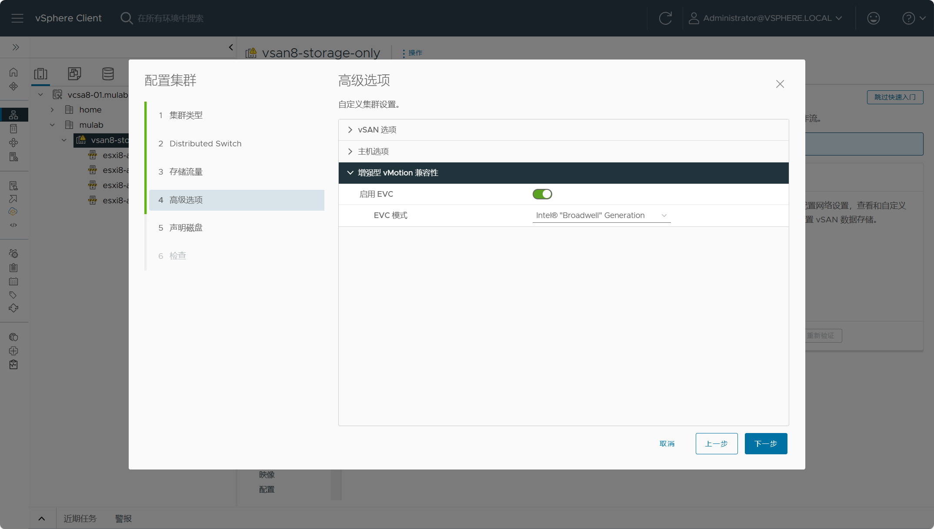This screenshot has width=934, height=529.
Task: Open the health-monitor clipboard sidebar icon
Action: pos(13,364)
